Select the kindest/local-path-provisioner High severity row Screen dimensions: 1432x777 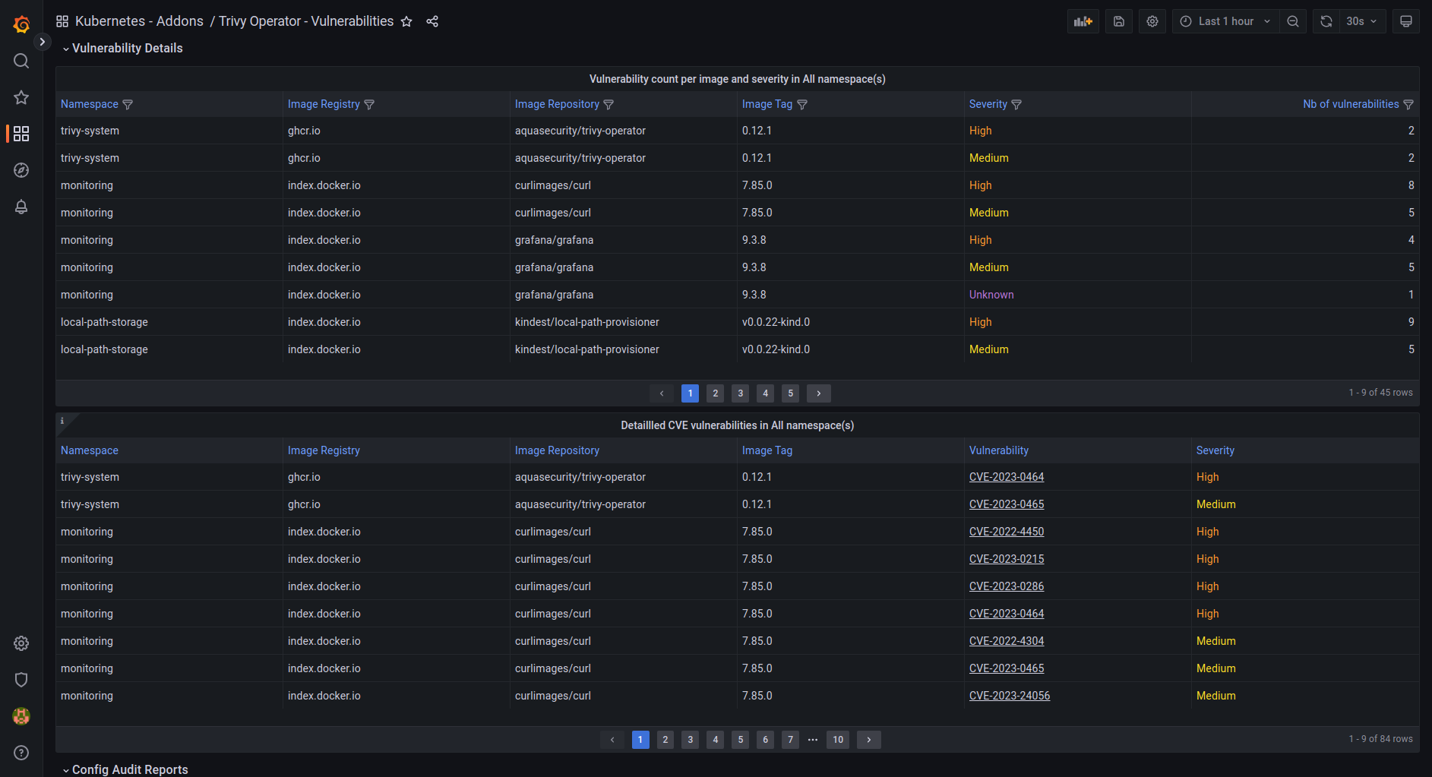click(x=737, y=322)
